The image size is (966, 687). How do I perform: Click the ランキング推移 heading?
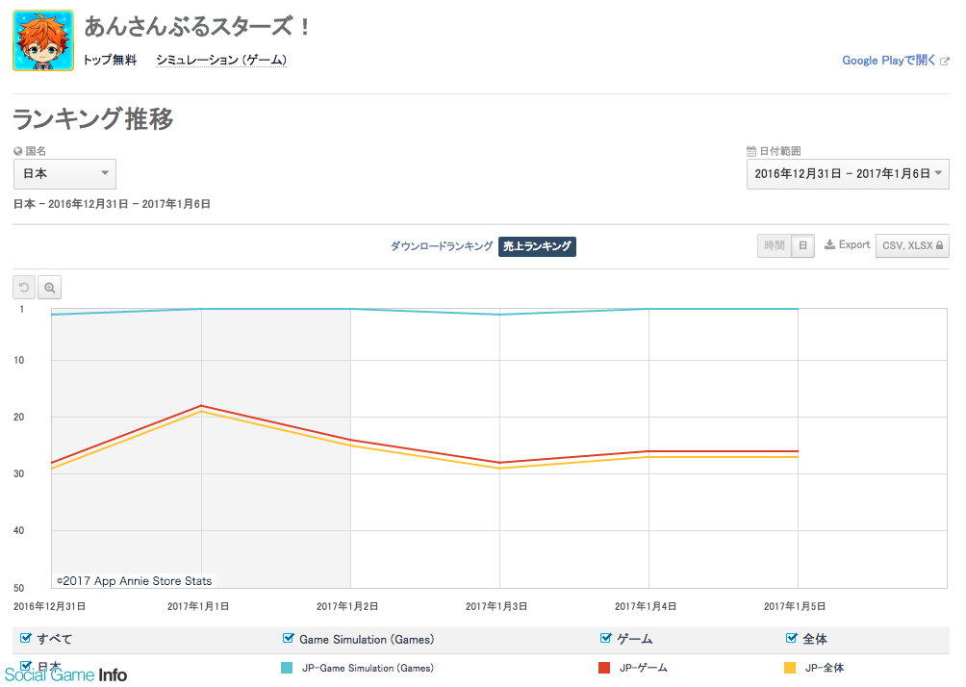tap(93, 119)
